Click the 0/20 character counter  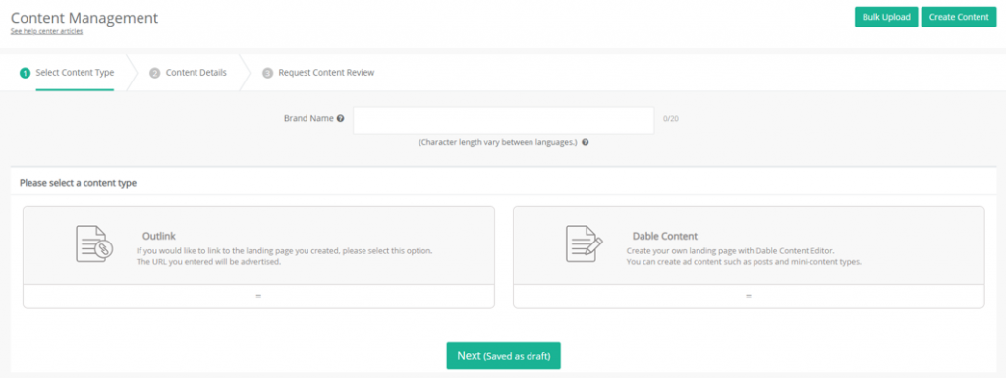point(670,119)
